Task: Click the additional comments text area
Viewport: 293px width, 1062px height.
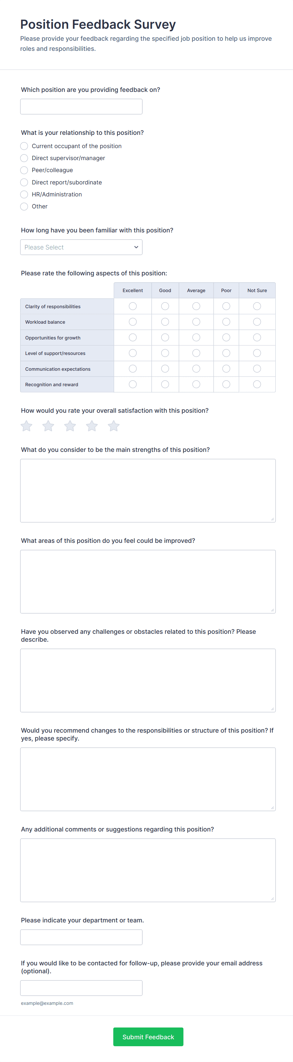Action: (x=148, y=870)
